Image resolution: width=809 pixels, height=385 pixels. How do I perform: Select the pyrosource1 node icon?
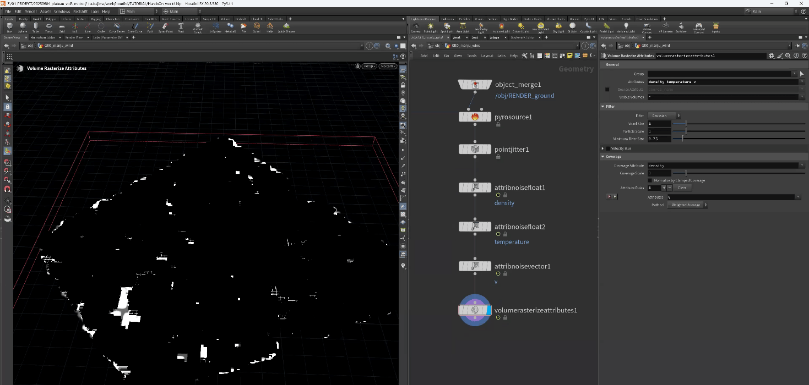(475, 117)
